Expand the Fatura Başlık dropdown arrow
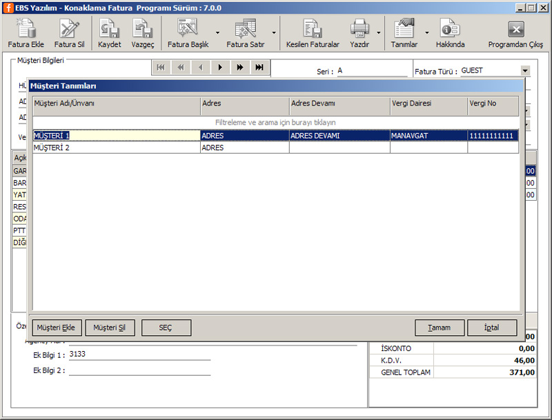The width and height of the screenshot is (552, 420). point(217,32)
